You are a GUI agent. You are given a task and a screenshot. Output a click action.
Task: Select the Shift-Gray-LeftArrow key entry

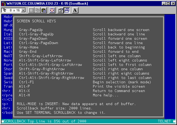point(41,56)
